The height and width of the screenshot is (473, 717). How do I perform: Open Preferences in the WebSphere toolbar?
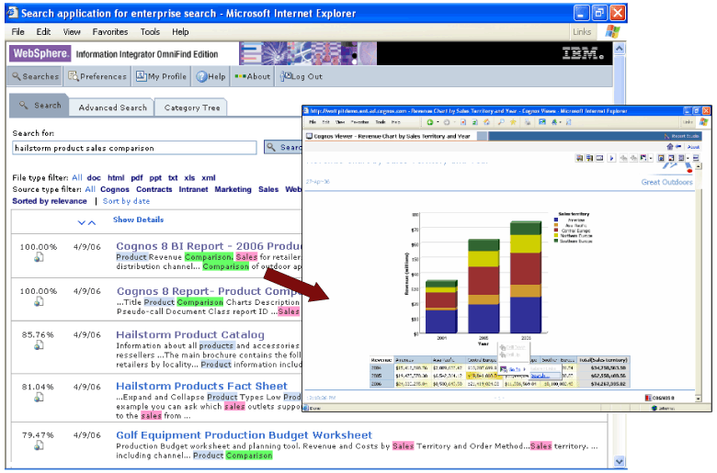point(97,76)
